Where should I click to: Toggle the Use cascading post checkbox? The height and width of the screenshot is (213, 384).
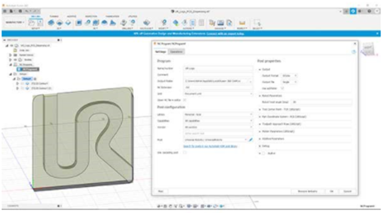point(185,153)
